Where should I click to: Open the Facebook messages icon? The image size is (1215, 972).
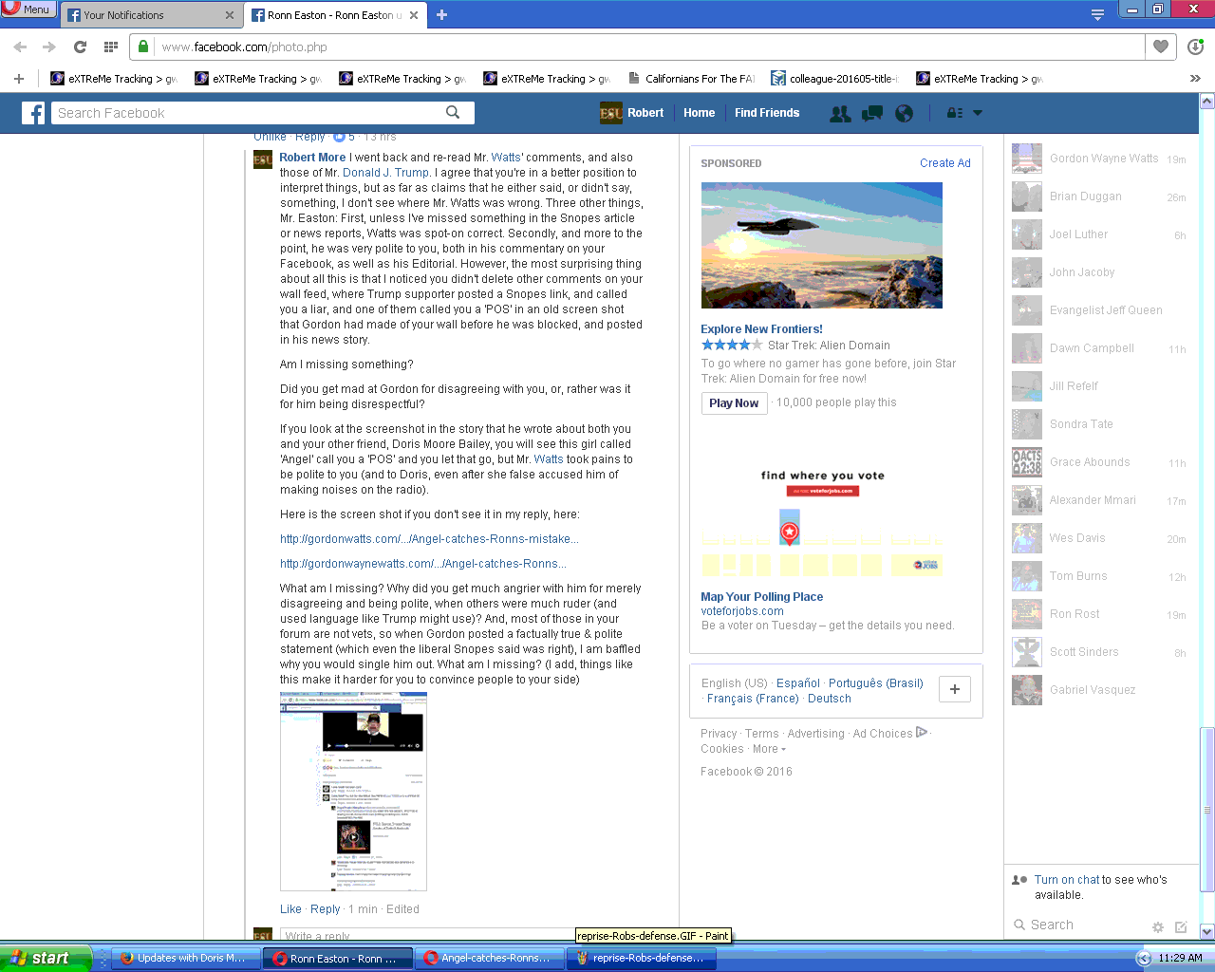point(871,113)
